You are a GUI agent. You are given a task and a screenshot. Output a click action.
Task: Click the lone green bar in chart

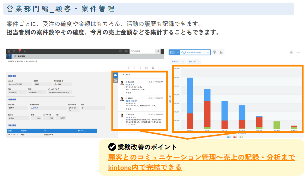(x=277, y=125)
